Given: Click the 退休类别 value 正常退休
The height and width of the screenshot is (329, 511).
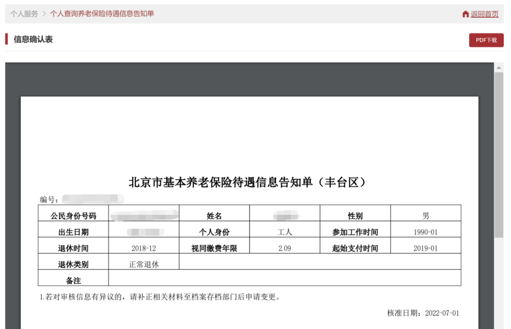Looking at the screenshot, I should (x=144, y=264).
